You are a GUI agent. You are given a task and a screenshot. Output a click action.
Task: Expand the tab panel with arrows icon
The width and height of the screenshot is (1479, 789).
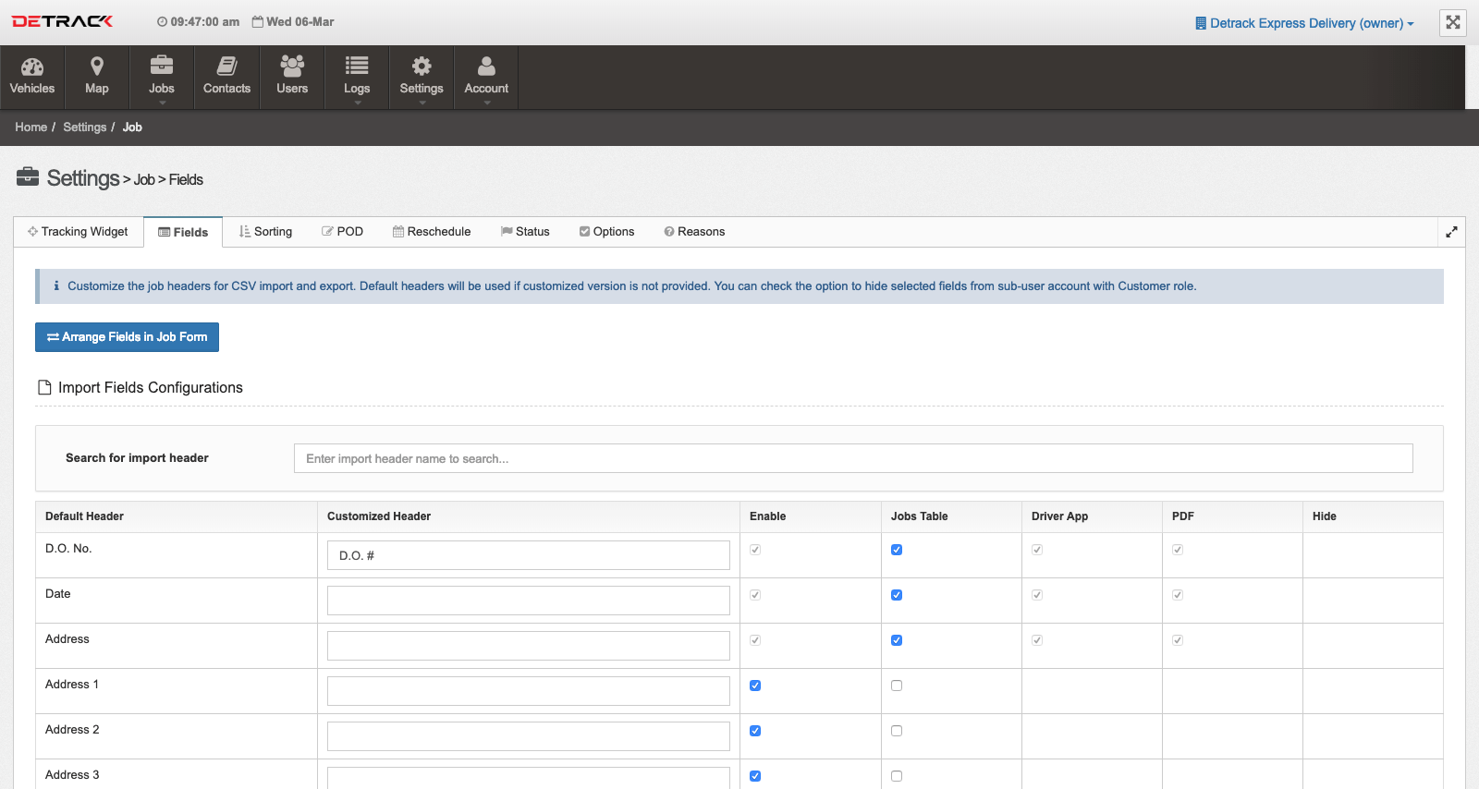point(1451,232)
